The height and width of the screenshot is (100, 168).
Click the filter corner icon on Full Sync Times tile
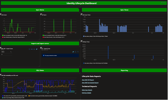click(81, 41)
